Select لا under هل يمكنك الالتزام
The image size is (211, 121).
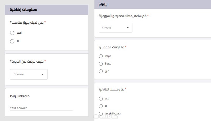pyautogui.click(x=100, y=106)
